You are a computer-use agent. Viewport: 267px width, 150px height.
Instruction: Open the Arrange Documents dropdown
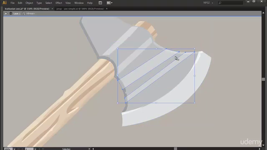(x=109, y=3)
